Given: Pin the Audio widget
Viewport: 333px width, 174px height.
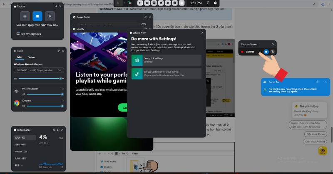Looking at the screenshot, I should point(59,51).
